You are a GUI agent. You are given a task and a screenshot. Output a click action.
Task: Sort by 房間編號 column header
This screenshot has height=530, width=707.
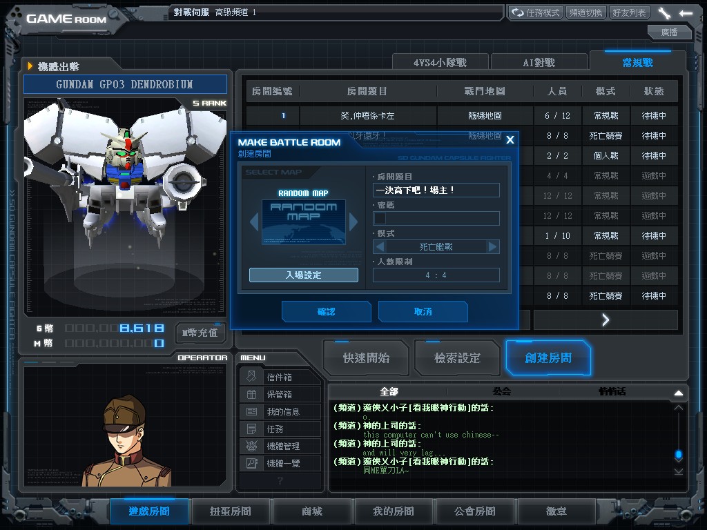coord(272,91)
